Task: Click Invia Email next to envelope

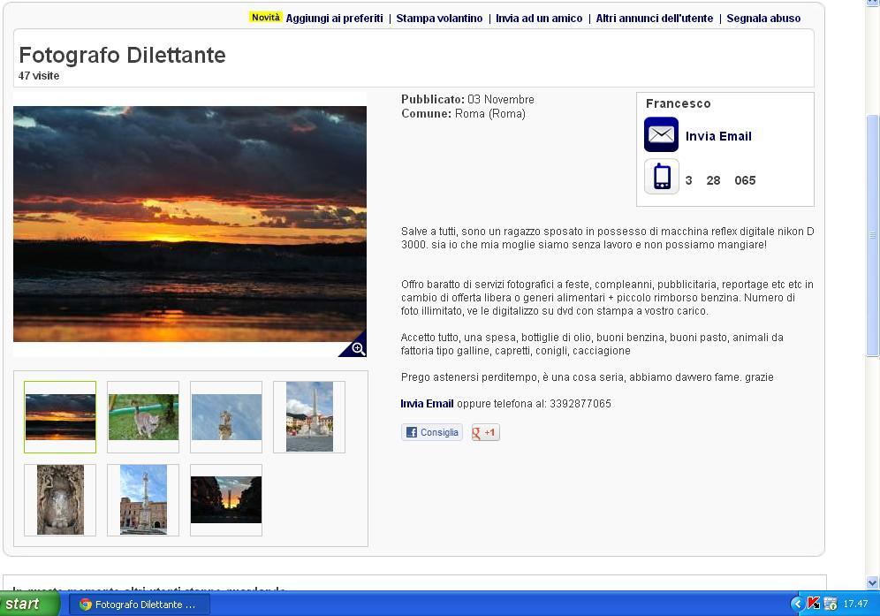Action: coord(718,136)
